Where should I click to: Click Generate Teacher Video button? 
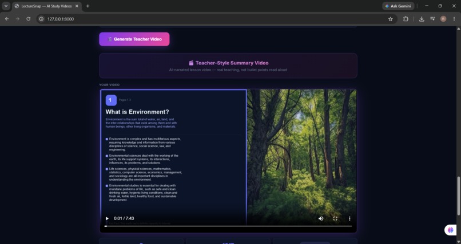134,39
